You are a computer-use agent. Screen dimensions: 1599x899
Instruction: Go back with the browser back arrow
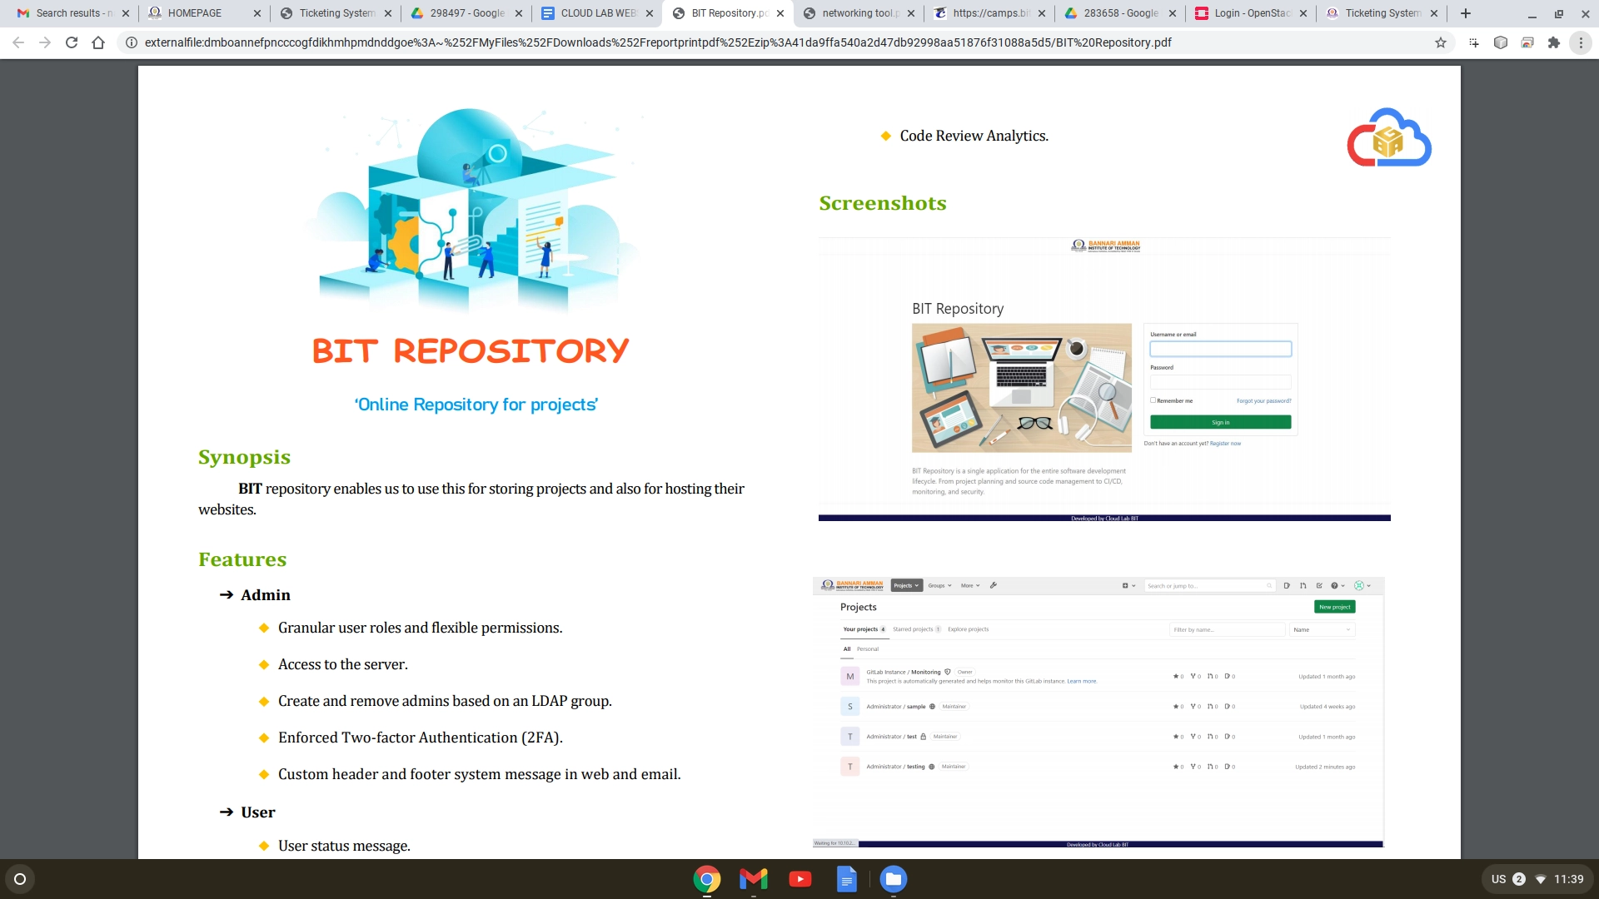point(18,42)
